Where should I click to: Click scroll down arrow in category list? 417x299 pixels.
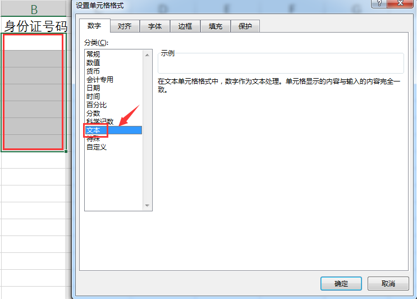pos(148,206)
